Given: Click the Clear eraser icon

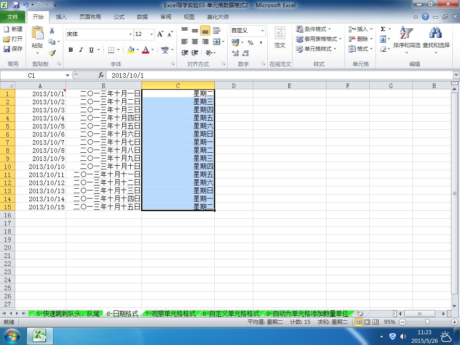Looking at the screenshot, I should tap(383, 49).
